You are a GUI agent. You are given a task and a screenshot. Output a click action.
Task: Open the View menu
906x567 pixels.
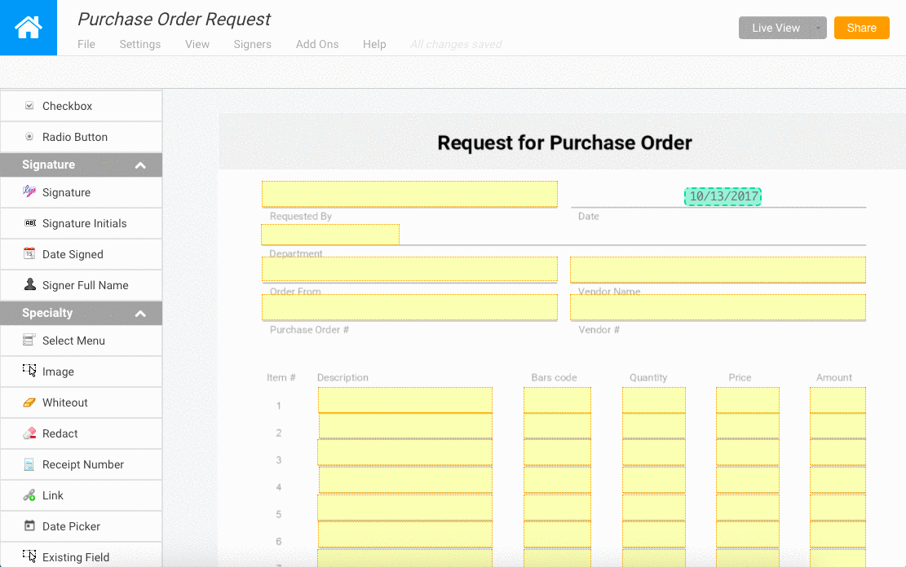pyautogui.click(x=197, y=44)
